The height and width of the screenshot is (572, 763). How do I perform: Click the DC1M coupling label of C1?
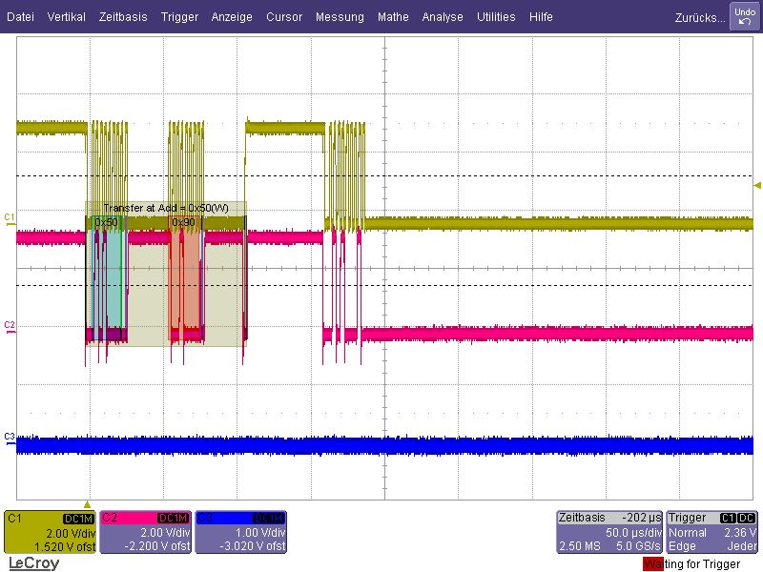pyautogui.click(x=78, y=519)
